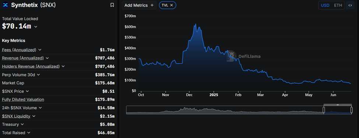The height and width of the screenshot is (138, 359).
Task: Click the selected range window bar
Action: 338,105
